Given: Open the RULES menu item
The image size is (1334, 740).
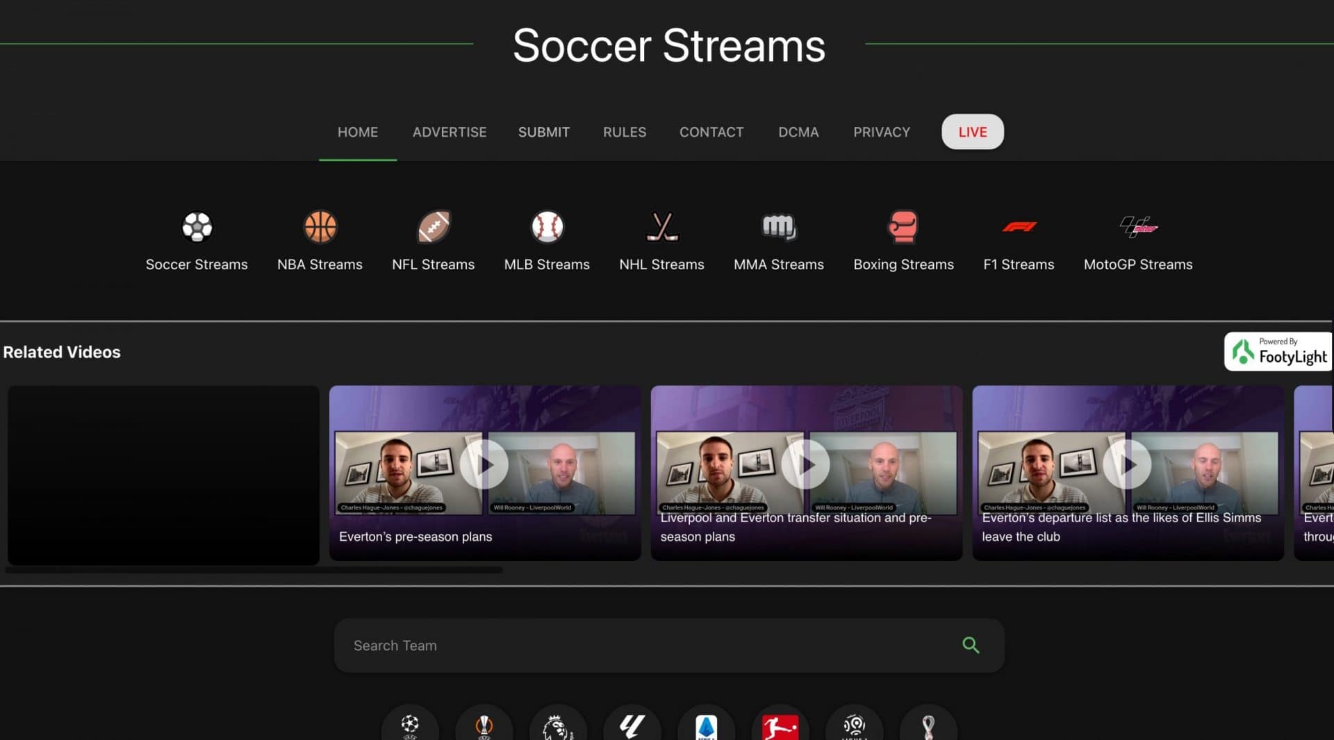Looking at the screenshot, I should click(x=625, y=132).
